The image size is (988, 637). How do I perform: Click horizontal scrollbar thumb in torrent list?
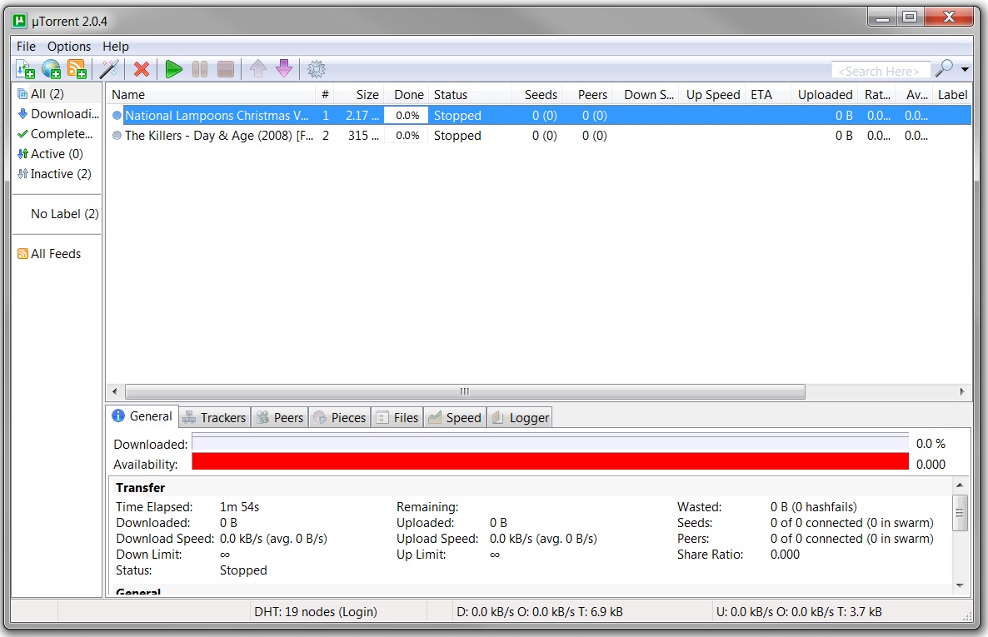(x=465, y=391)
